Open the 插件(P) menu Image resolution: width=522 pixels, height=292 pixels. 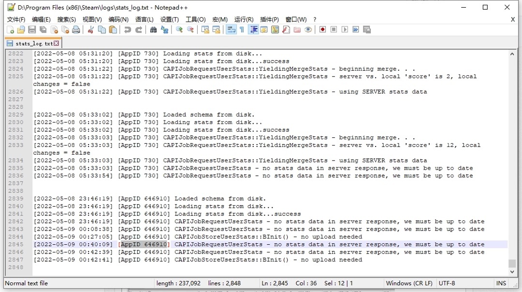coord(269,20)
